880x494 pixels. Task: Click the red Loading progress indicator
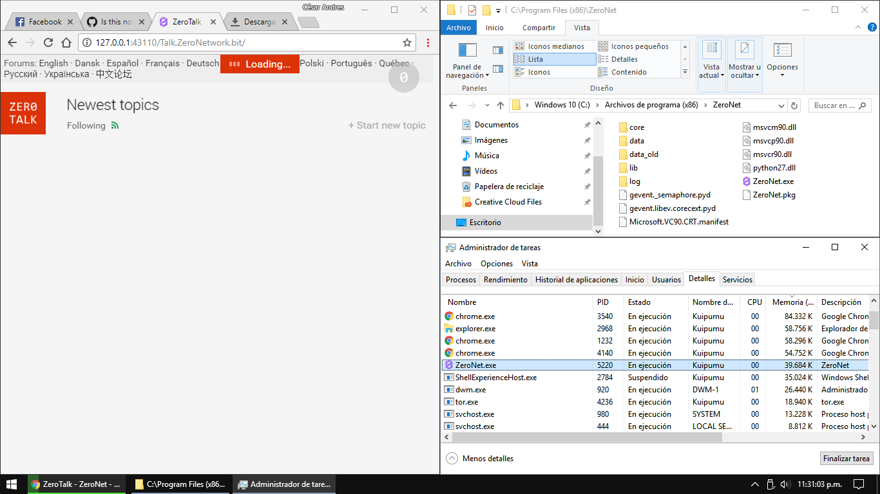(260, 64)
